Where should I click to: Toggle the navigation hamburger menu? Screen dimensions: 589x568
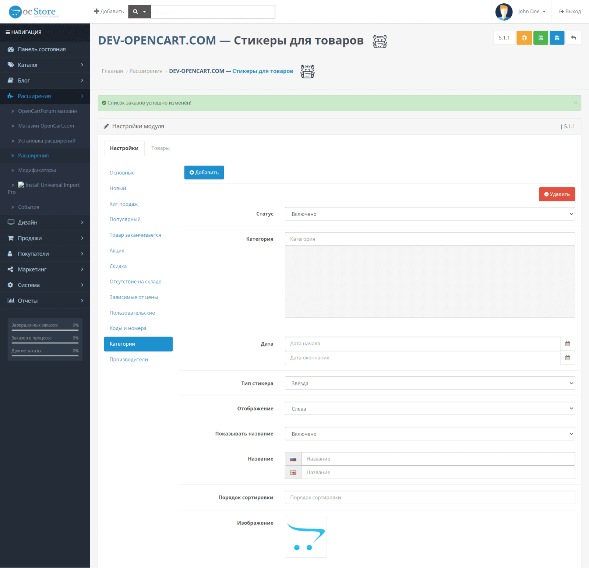8,32
